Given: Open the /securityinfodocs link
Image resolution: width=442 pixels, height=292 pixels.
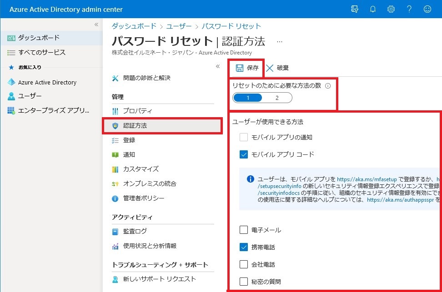Looking at the screenshot, I should [278, 193].
